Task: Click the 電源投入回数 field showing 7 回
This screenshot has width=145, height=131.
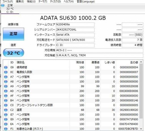Action: tap(133, 40)
